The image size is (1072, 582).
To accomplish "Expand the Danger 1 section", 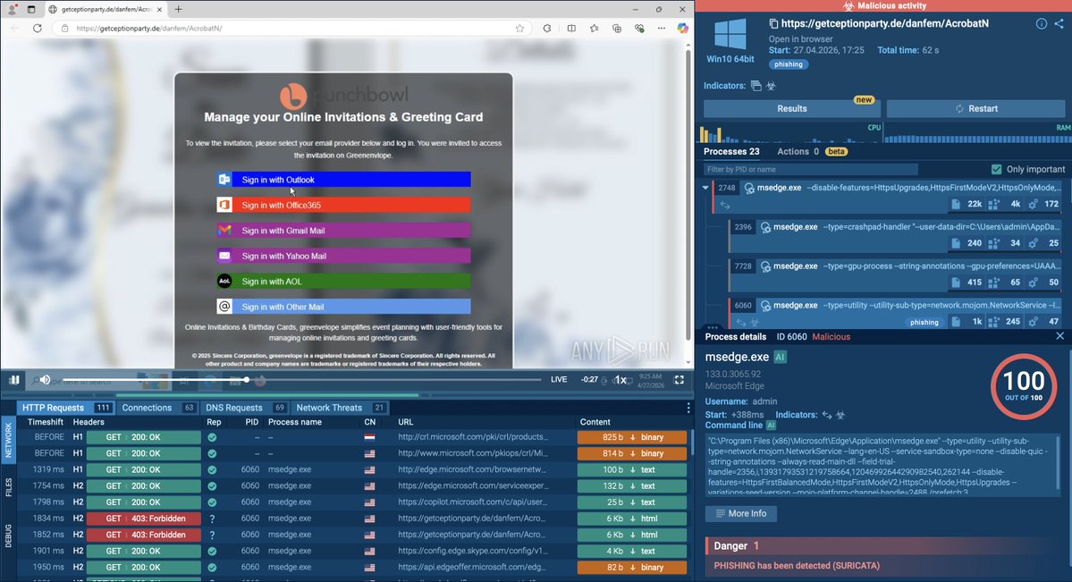I will [x=884, y=545].
